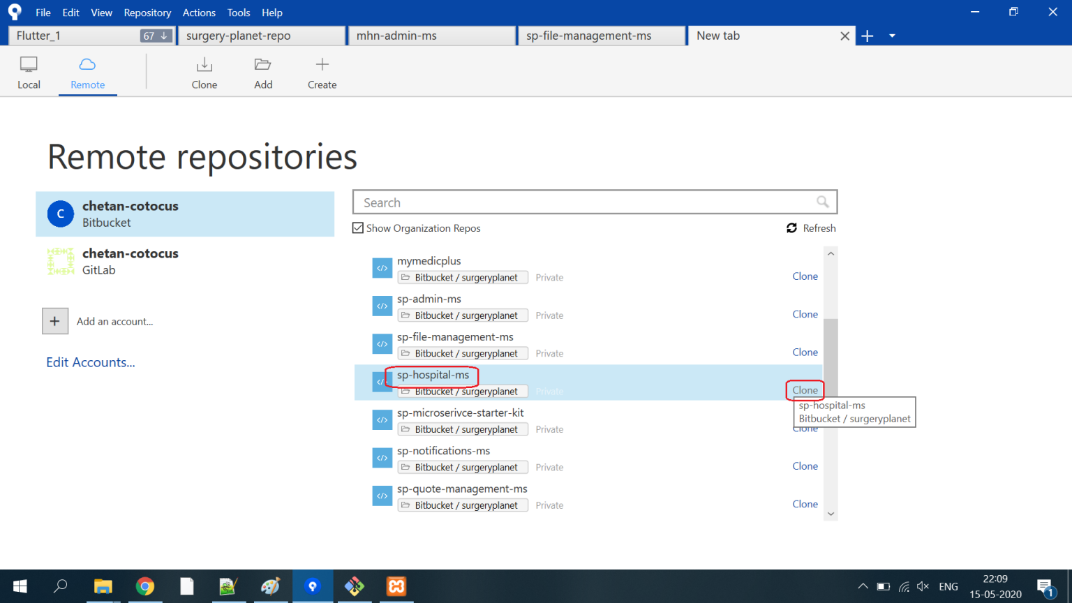Click the sp-notifications-ms repository code icon
Viewport: 1072px width, 603px height.
[x=382, y=458]
